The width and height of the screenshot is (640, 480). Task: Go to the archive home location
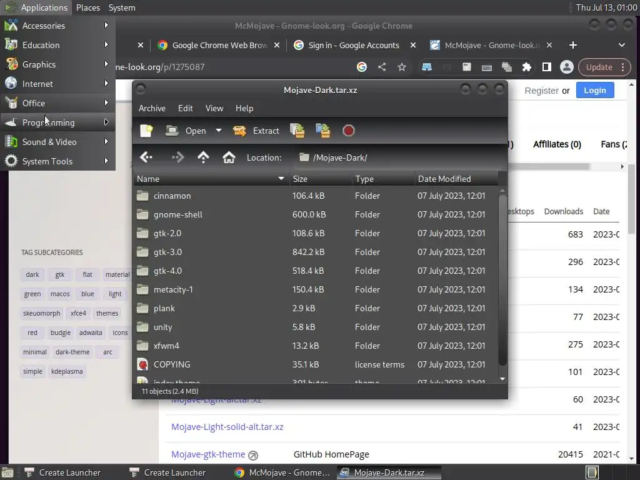(229, 157)
